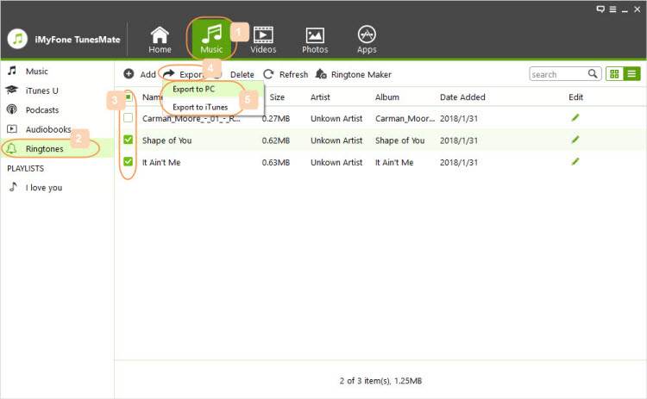Check the Carman_Moore ringtone checkbox
The height and width of the screenshot is (399, 647).
(x=129, y=118)
